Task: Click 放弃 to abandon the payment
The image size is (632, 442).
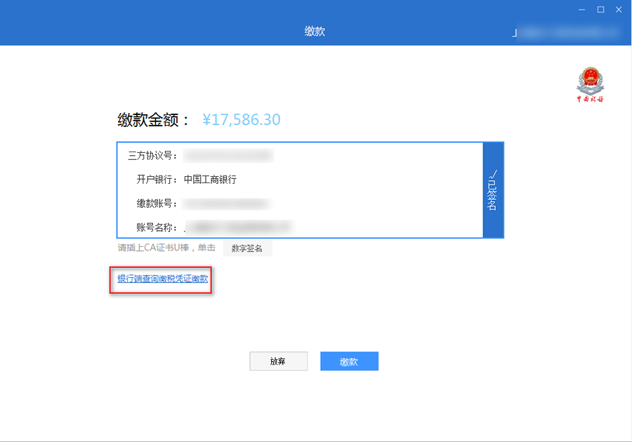Action: [x=278, y=361]
